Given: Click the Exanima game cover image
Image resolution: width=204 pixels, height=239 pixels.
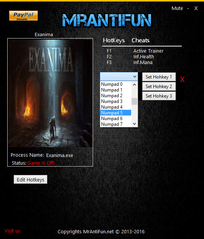Looking at the screenshot, I should pyautogui.click(x=50, y=93).
